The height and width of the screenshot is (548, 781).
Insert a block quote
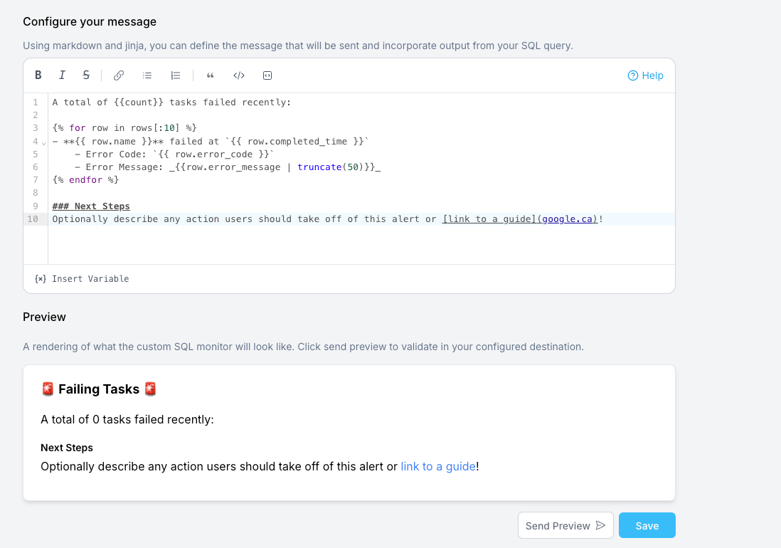point(211,75)
